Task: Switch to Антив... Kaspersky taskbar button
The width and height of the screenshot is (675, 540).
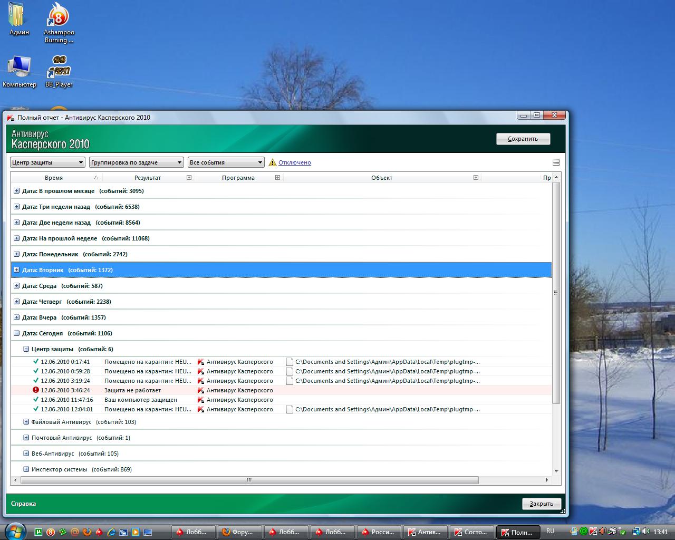Action: 425,532
